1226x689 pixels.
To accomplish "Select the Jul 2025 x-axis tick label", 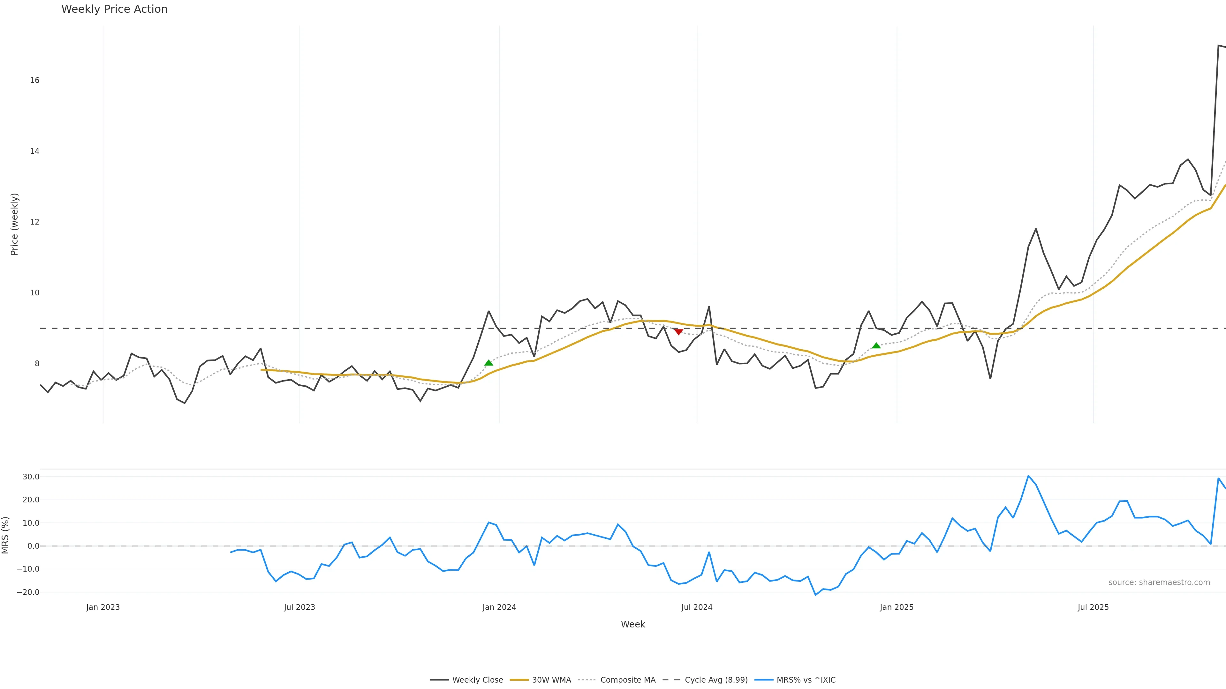I will pos(1093,607).
